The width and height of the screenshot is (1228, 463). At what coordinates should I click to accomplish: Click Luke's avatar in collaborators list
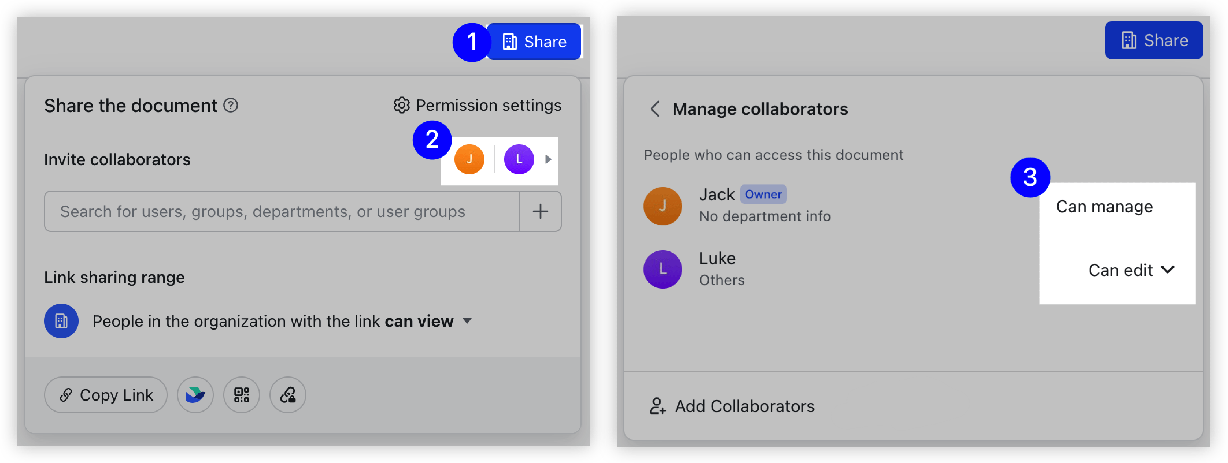coord(663,269)
